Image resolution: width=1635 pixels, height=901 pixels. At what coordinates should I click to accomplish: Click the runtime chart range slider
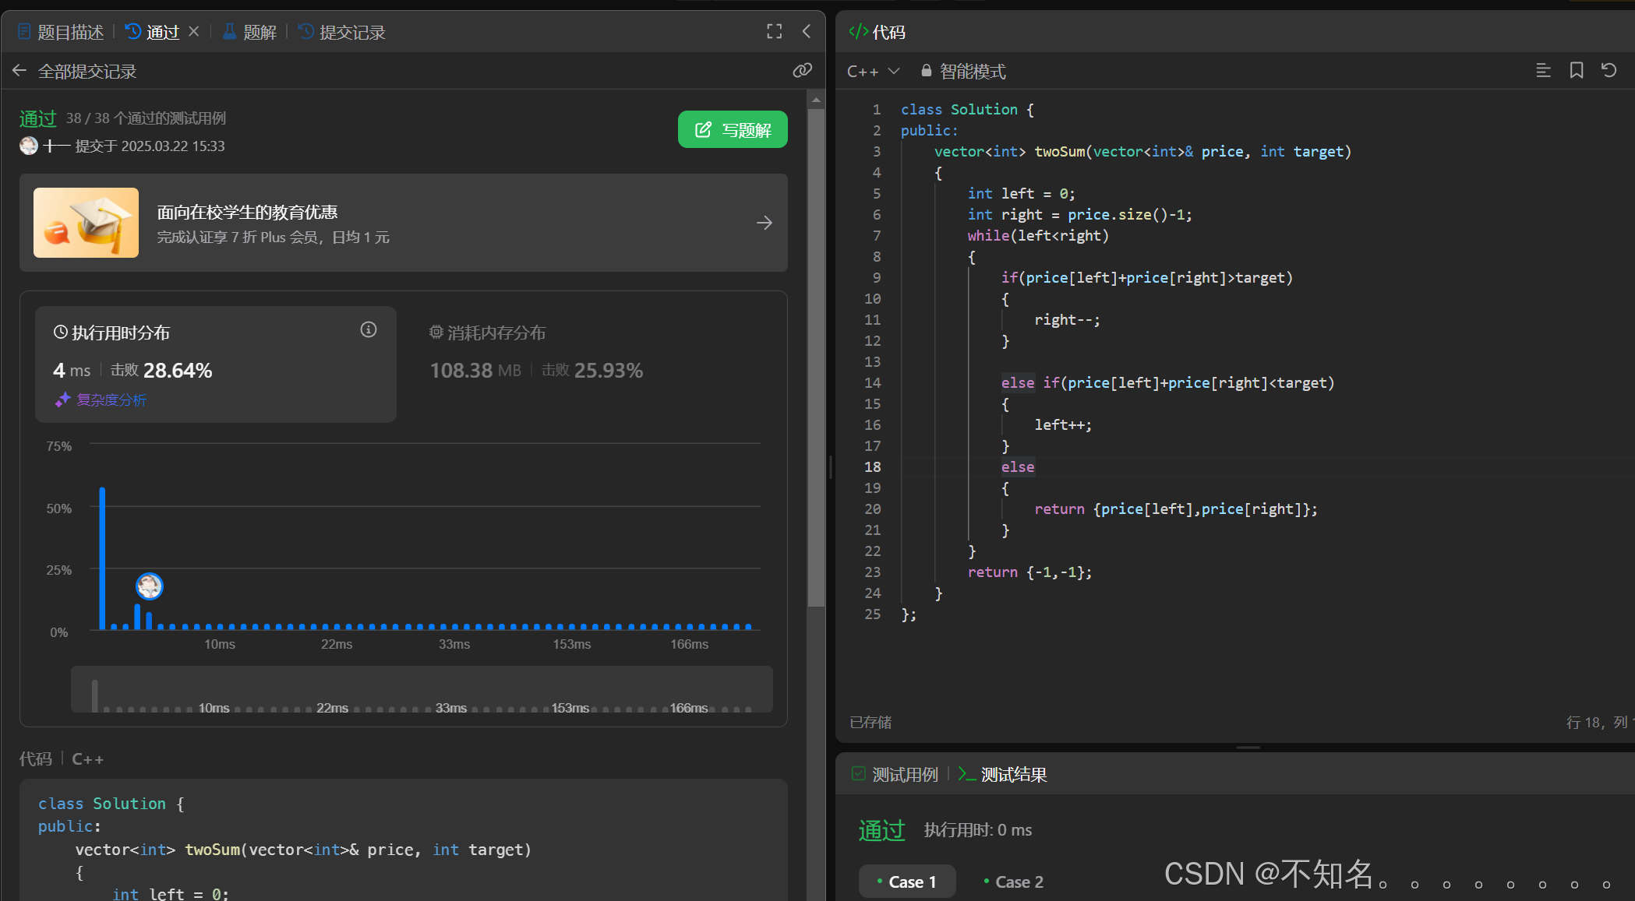pos(422,690)
